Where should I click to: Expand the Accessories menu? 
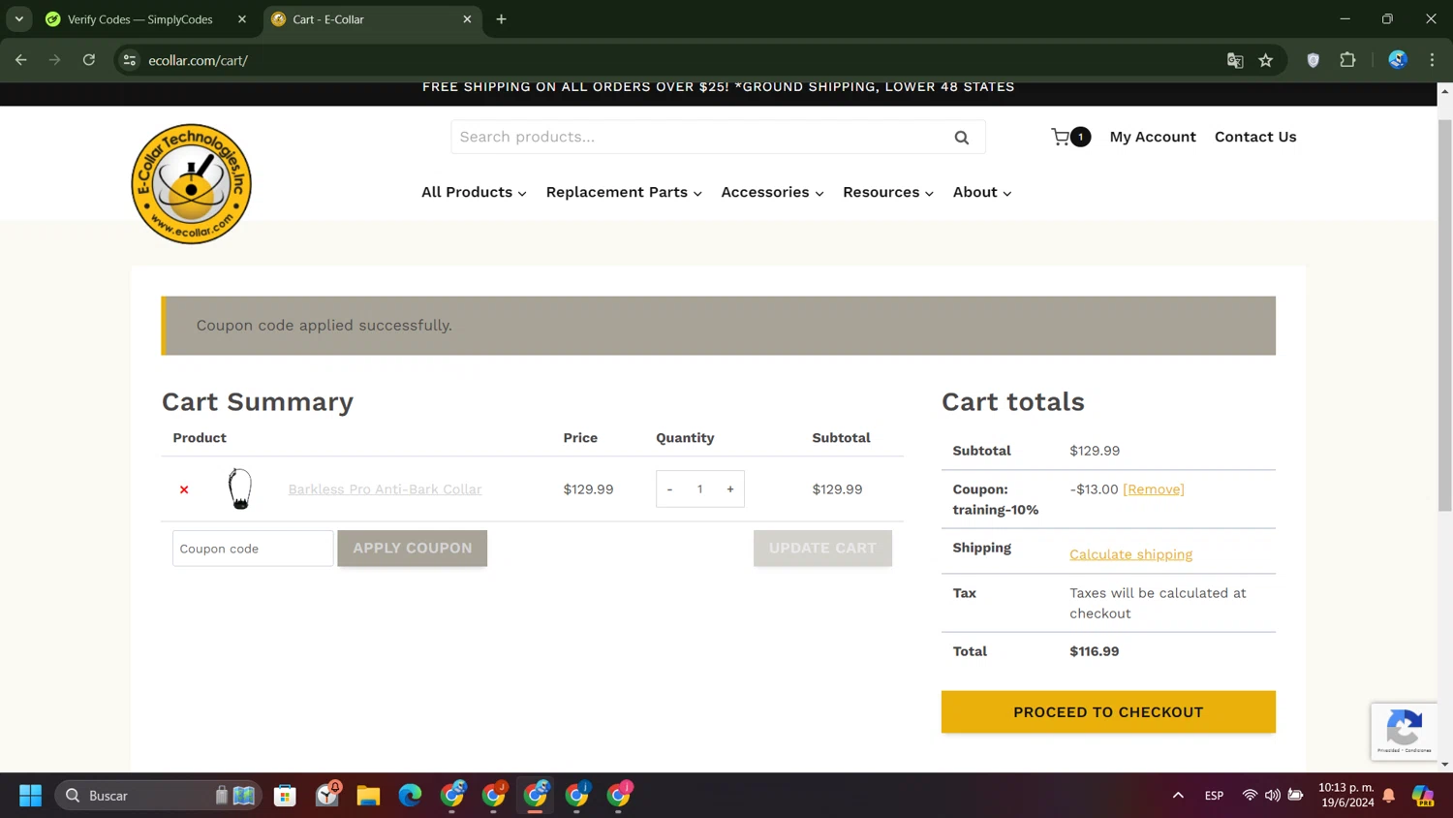772,192
